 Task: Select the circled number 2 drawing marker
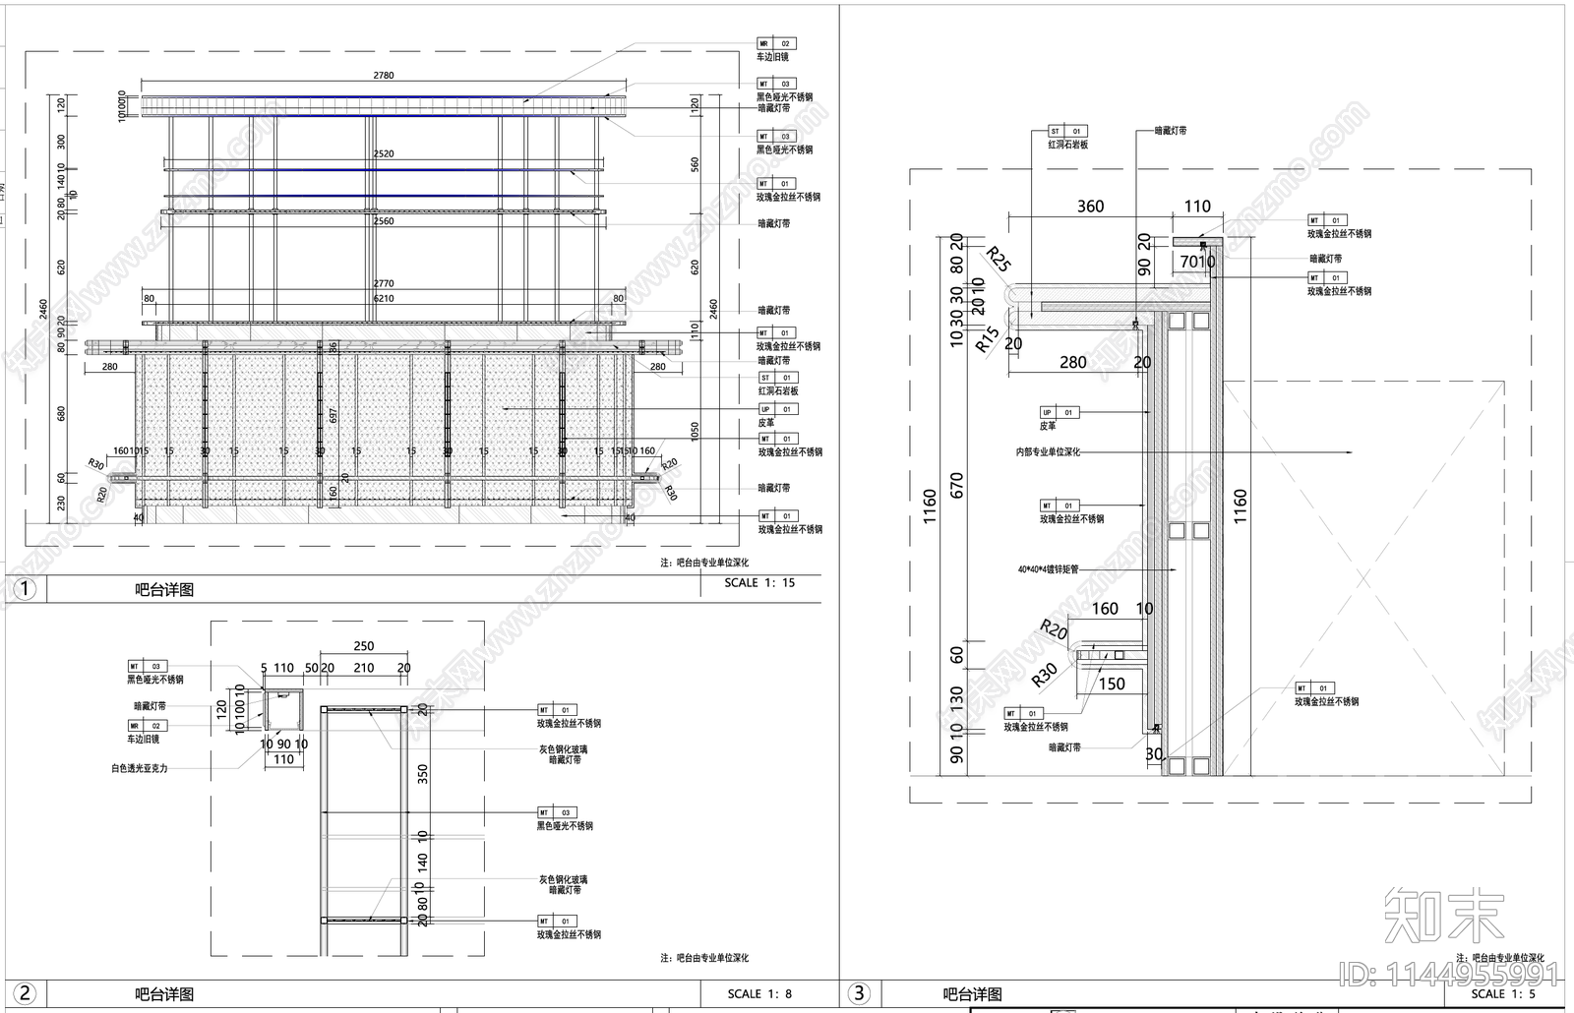(27, 993)
